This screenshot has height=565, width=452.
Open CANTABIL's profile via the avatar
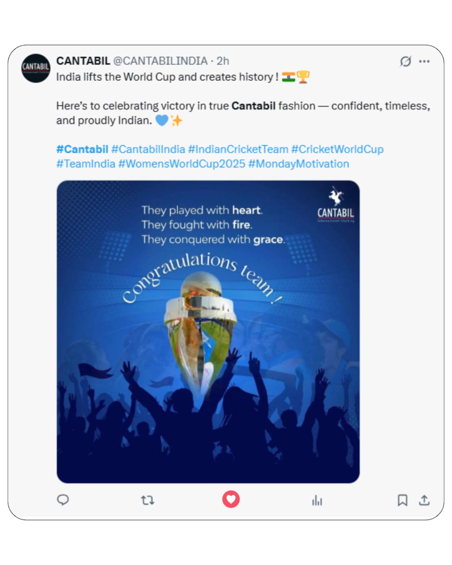pyautogui.click(x=36, y=68)
